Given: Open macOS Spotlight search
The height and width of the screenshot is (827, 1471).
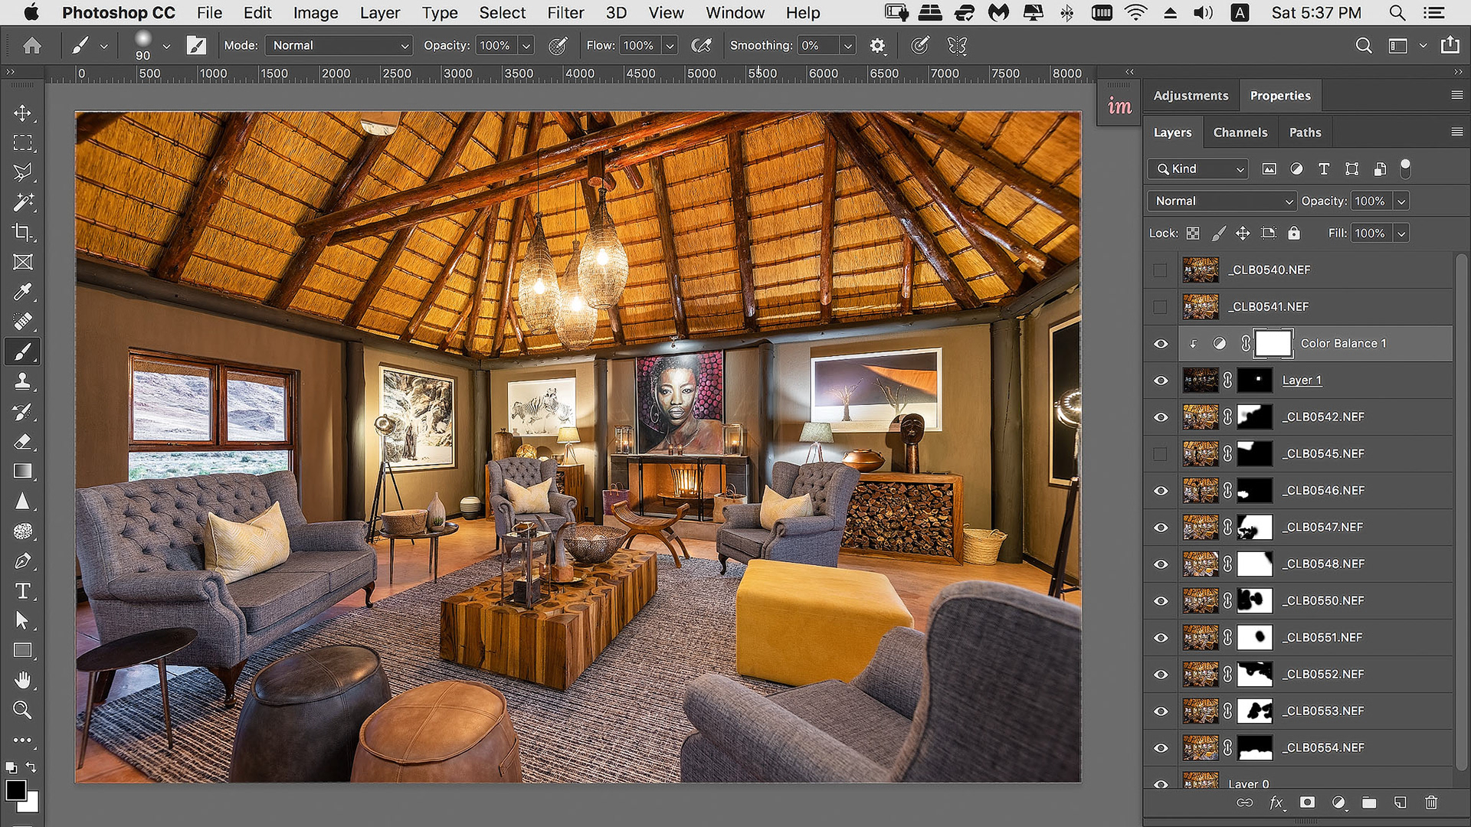Looking at the screenshot, I should tap(1397, 13).
